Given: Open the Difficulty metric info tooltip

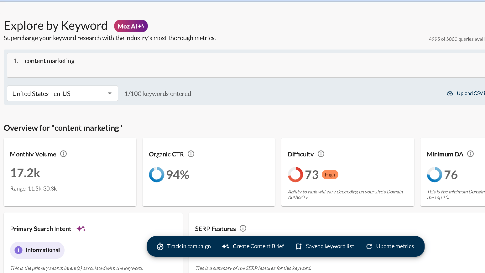Looking at the screenshot, I should (321, 154).
